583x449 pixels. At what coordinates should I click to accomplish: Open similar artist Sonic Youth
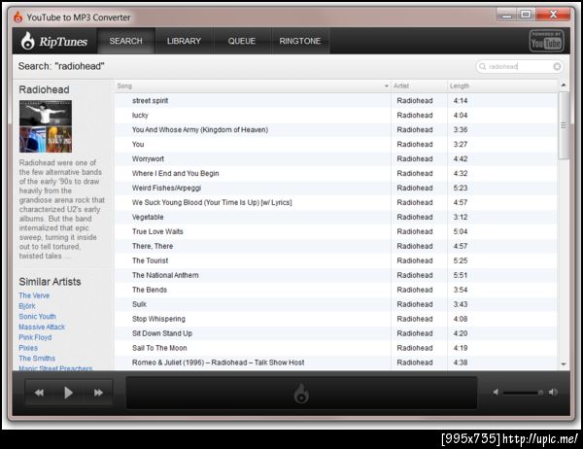(x=37, y=316)
